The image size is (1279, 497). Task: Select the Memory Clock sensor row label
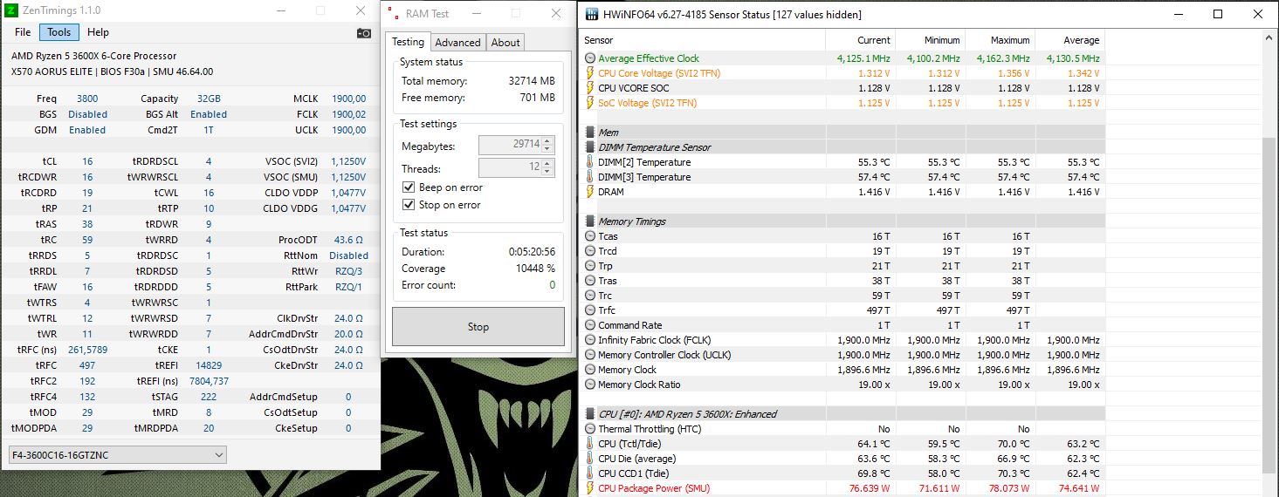[x=627, y=370]
